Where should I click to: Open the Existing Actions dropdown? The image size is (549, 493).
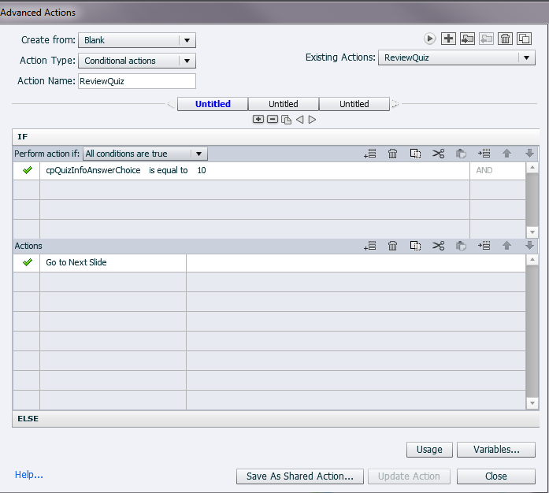coord(457,57)
